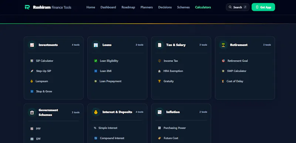Open the Lumpsum calculator link
The image size is (296, 143).
[42, 81]
